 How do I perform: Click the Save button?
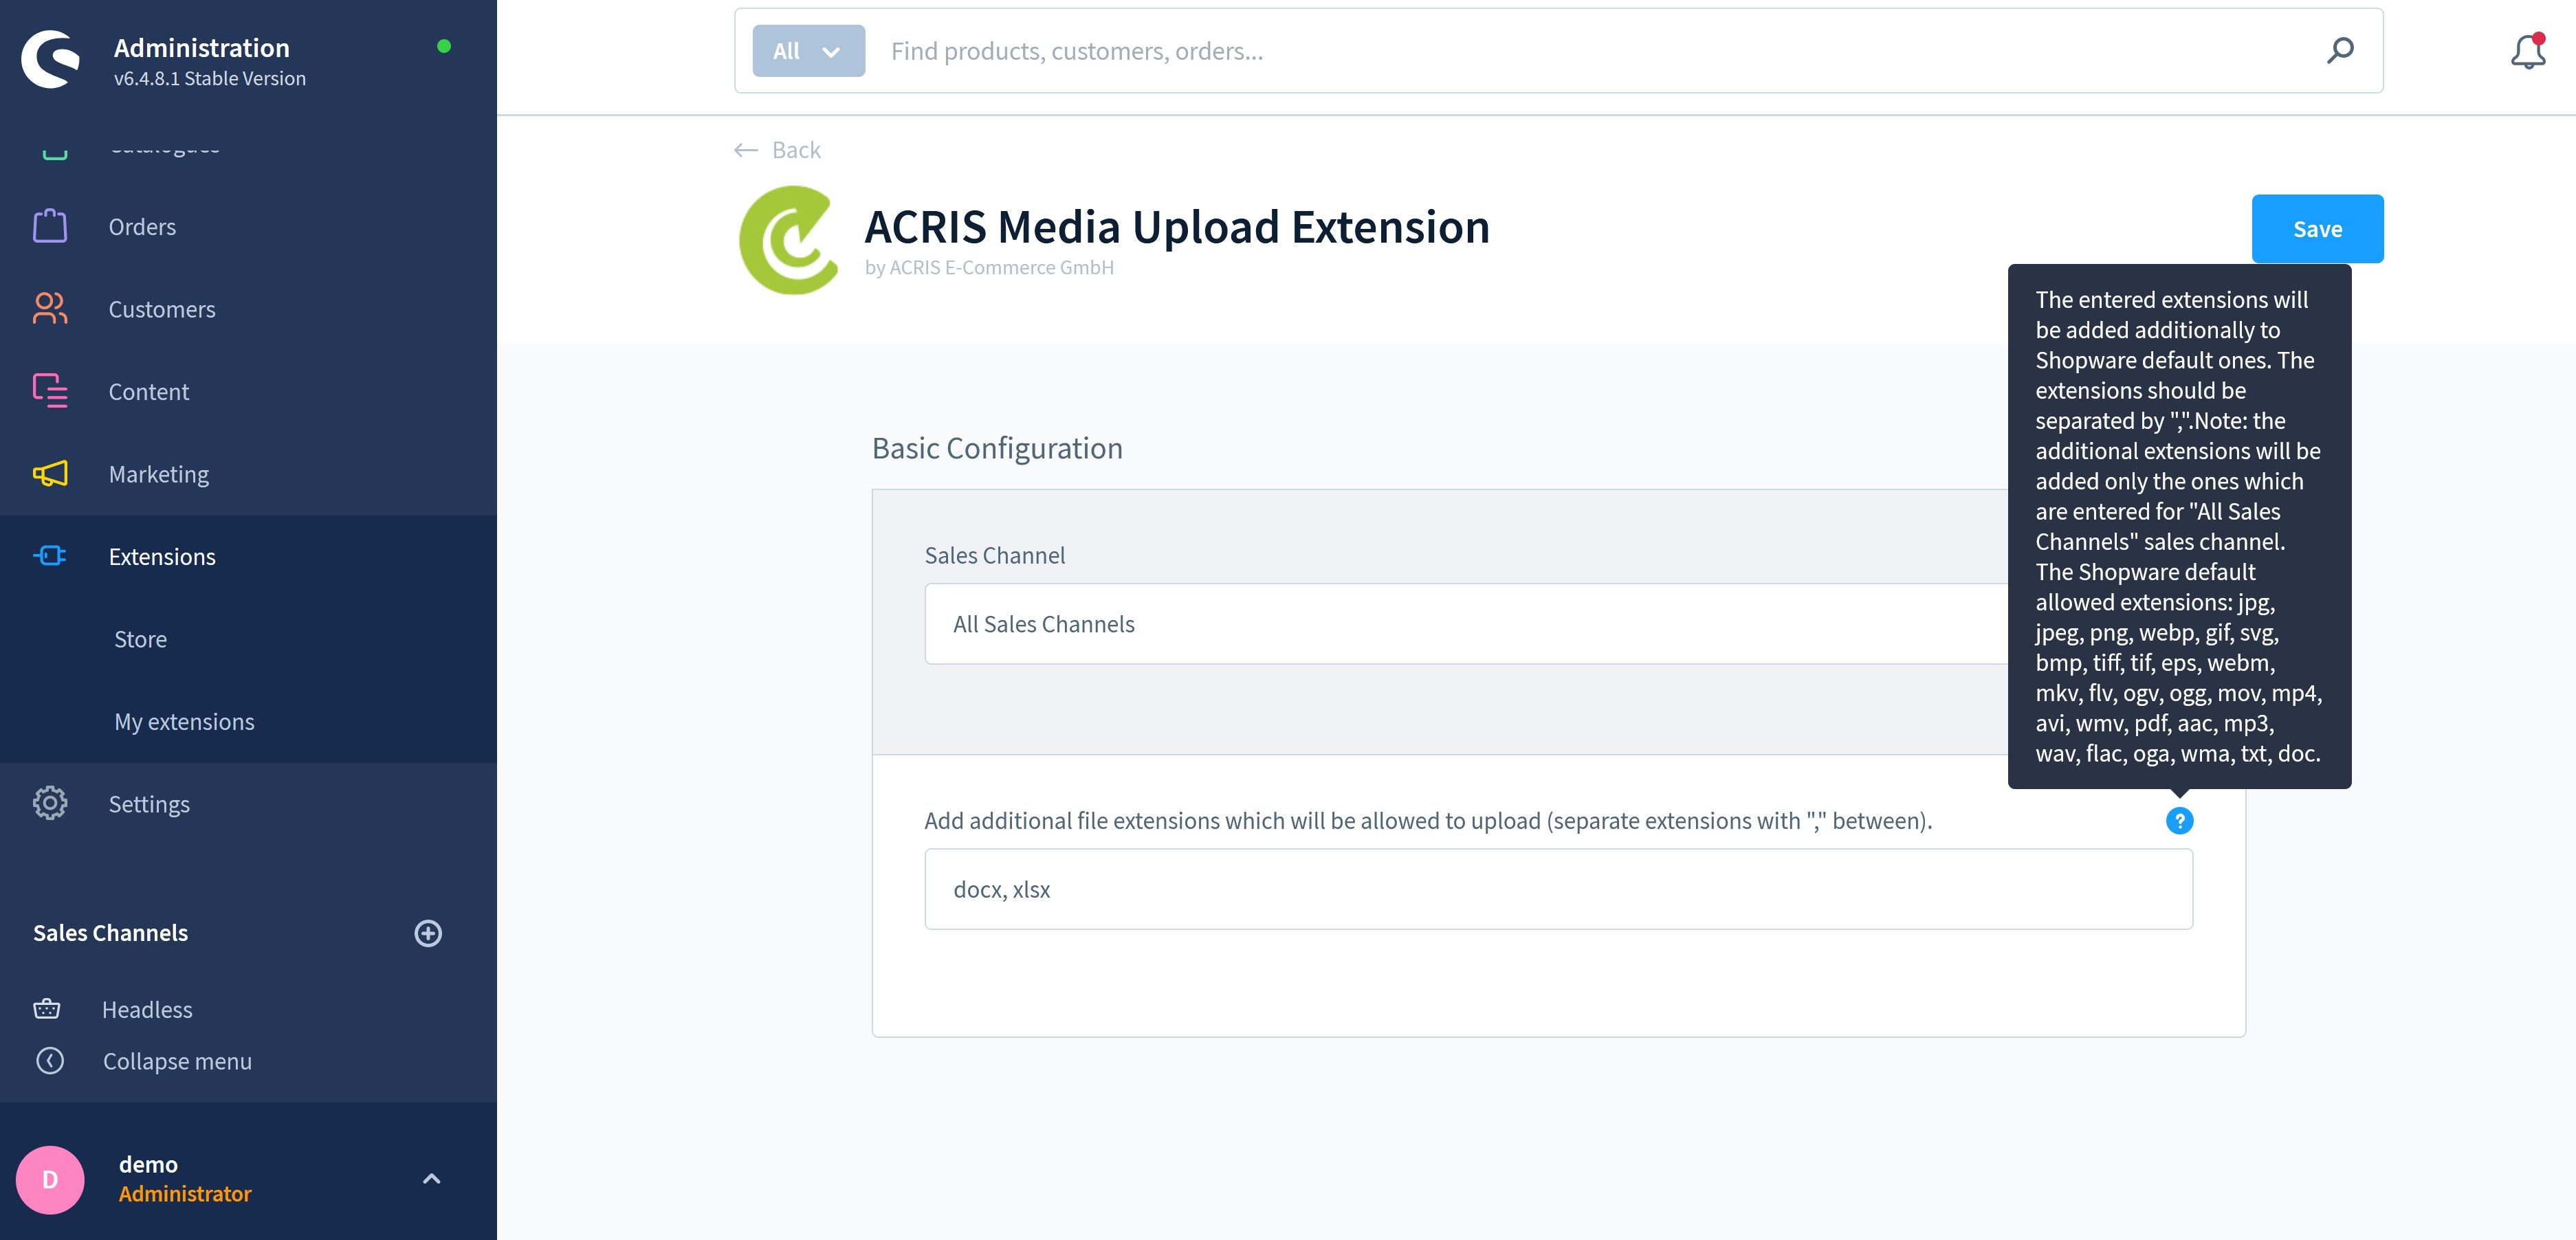pos(2318,228)
